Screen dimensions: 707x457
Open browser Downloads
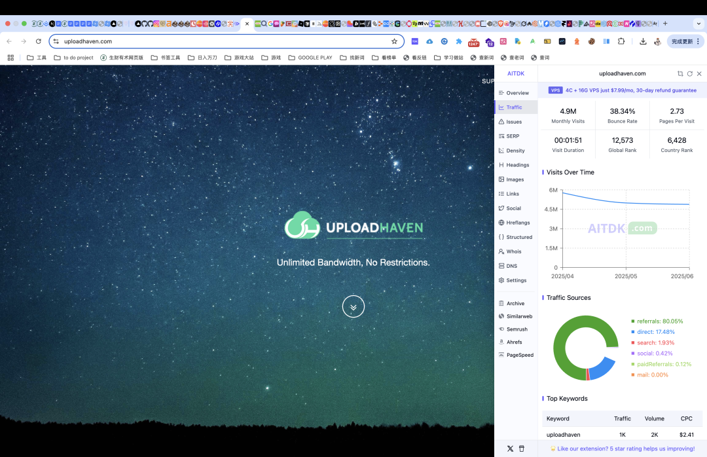(x=643, y=41)
